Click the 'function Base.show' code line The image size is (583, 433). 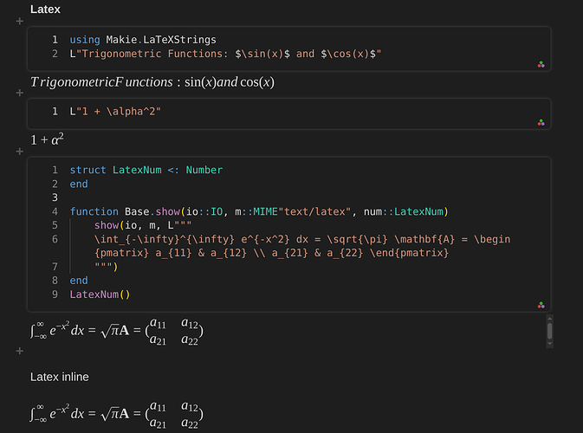tap(259, 211)
